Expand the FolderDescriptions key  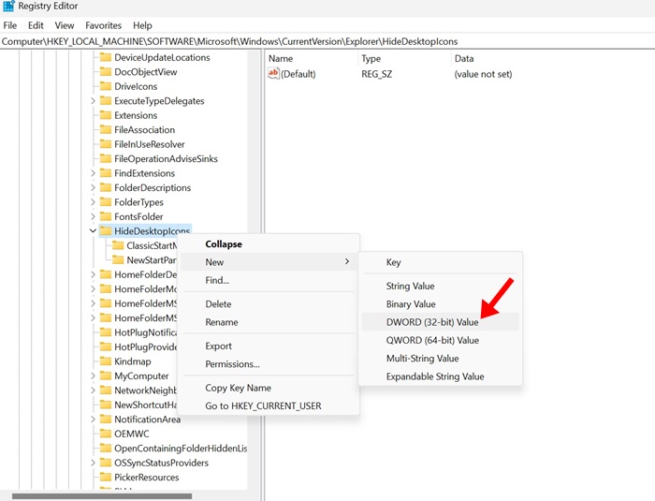(93, 188)
